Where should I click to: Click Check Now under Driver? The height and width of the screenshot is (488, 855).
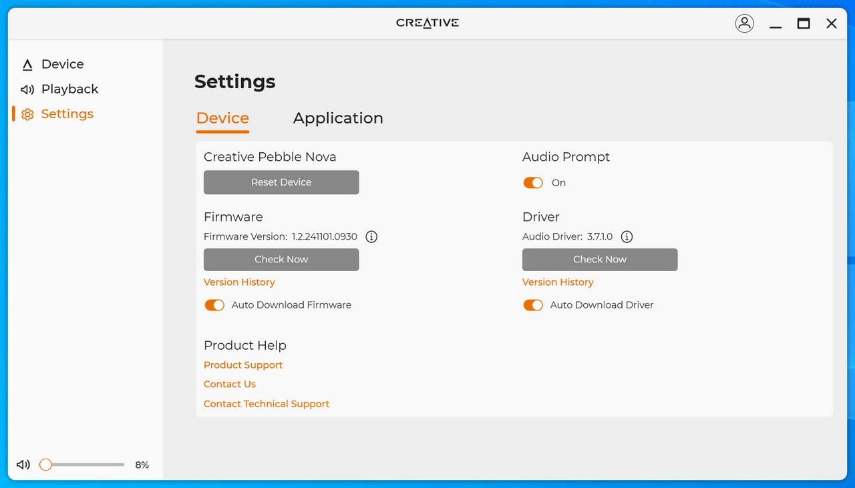600,259
